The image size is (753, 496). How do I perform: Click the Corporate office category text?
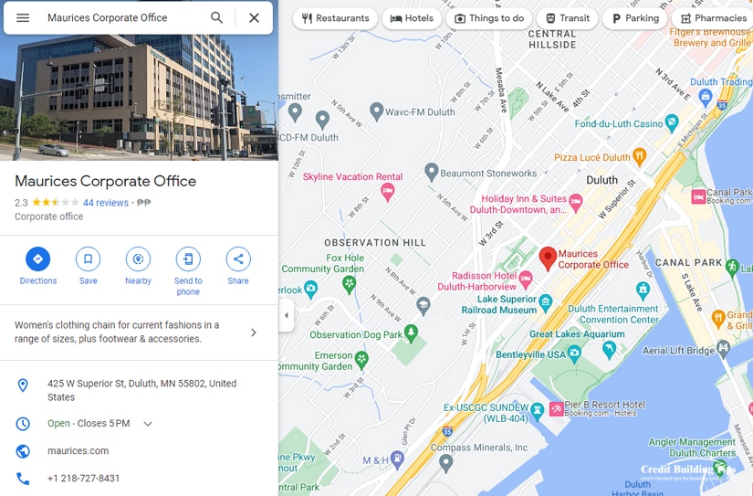tap(49, 216)
